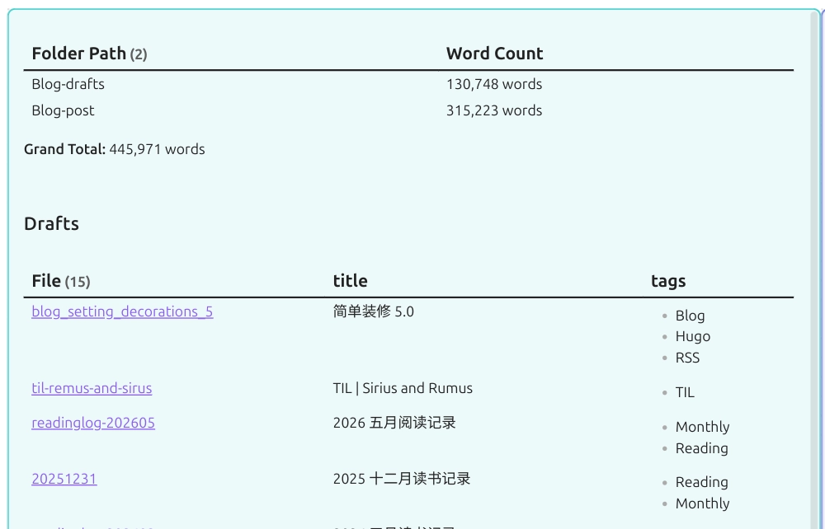
Task: Click the title TIL | Sirius and Rumus
Action: pos(403,388)
